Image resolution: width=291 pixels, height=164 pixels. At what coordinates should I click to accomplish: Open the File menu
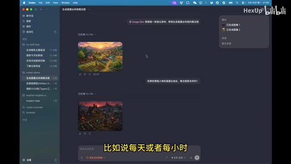click(x=40, y=3)
